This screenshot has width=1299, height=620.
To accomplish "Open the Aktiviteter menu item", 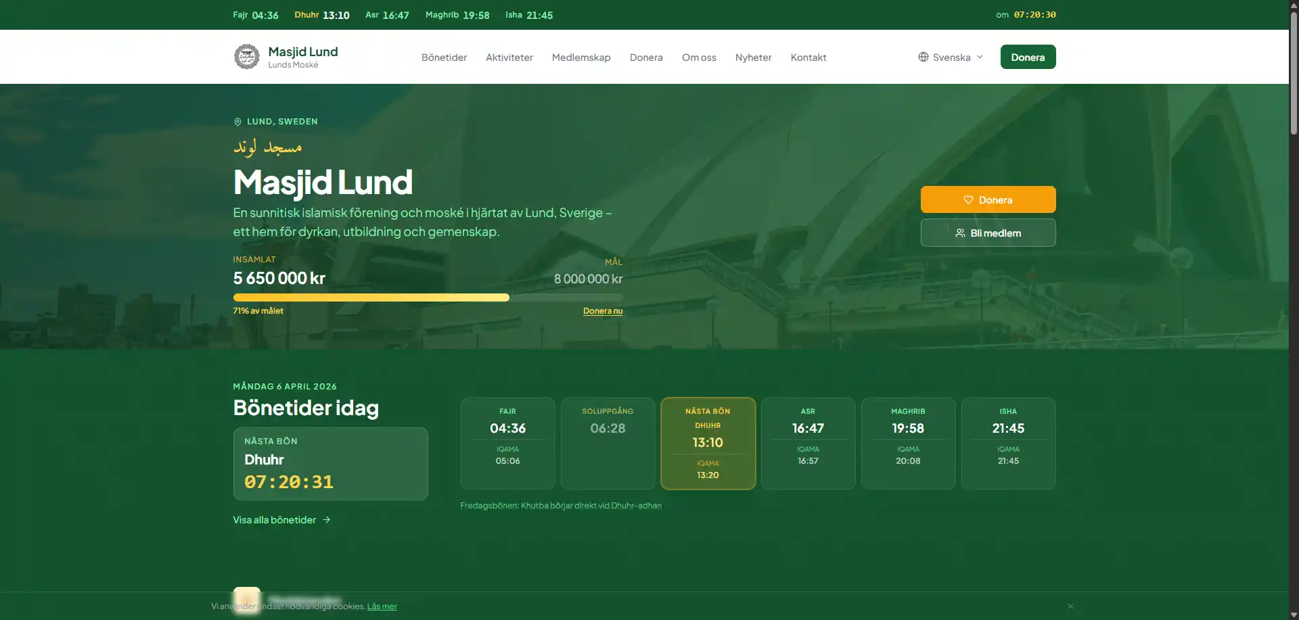I will pos(509,57).
